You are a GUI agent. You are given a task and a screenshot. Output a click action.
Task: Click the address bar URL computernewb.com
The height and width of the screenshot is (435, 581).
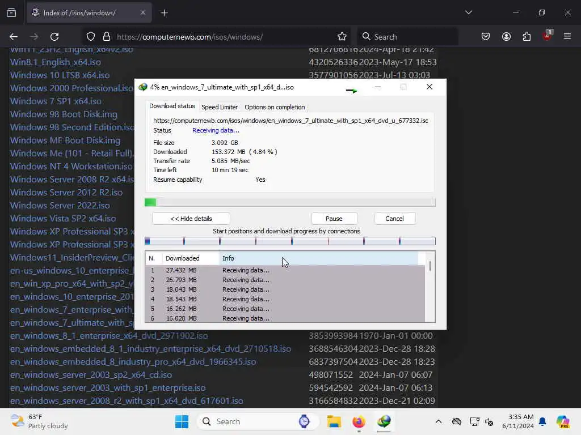tap(190, 37)
